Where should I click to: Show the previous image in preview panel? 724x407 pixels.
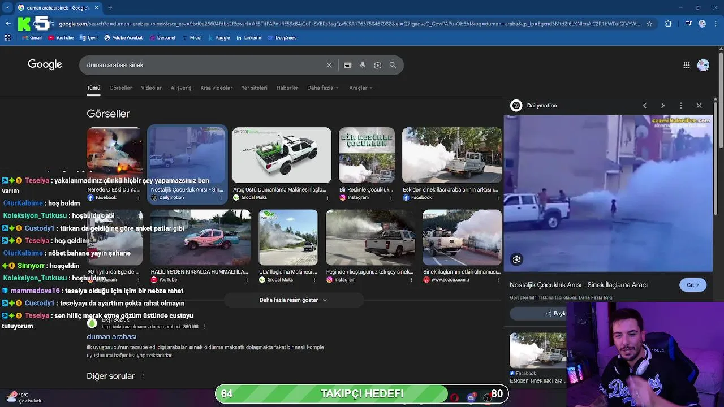(645, 106)
